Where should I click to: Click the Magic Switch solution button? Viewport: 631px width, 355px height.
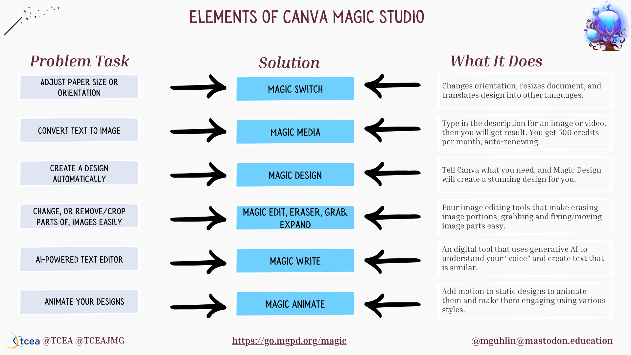click(x=295, y=89)
